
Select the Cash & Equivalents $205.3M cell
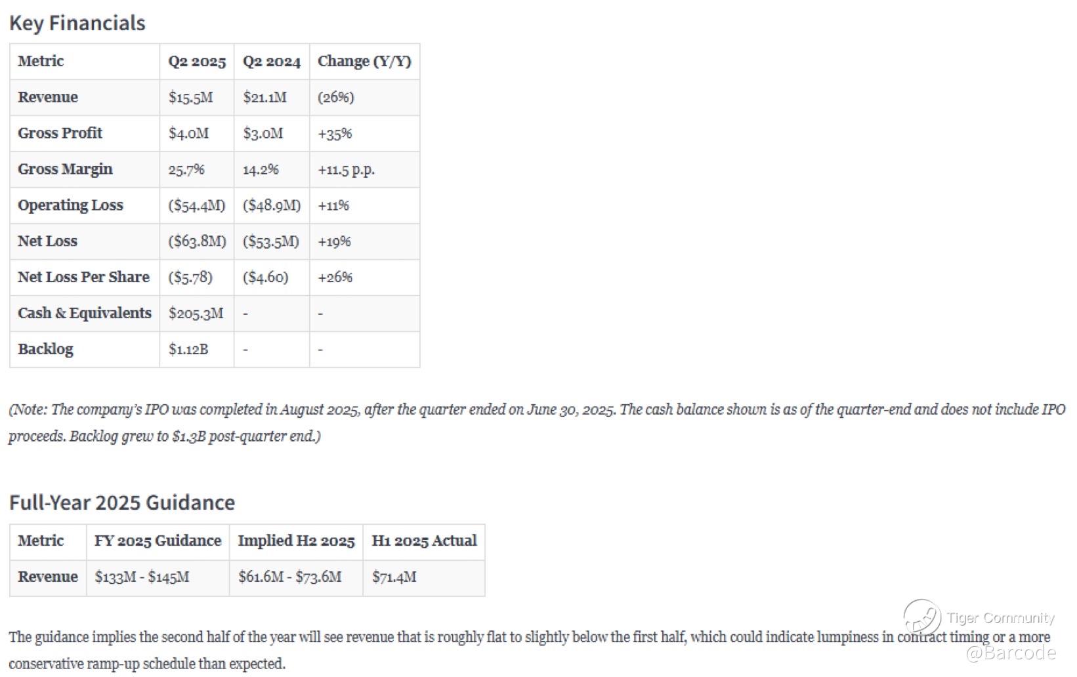(x=197, y=314)
